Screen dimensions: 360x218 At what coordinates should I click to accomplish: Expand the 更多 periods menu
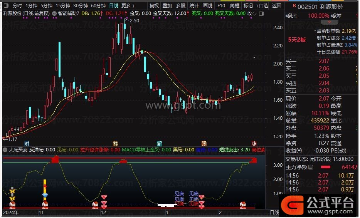128,5
